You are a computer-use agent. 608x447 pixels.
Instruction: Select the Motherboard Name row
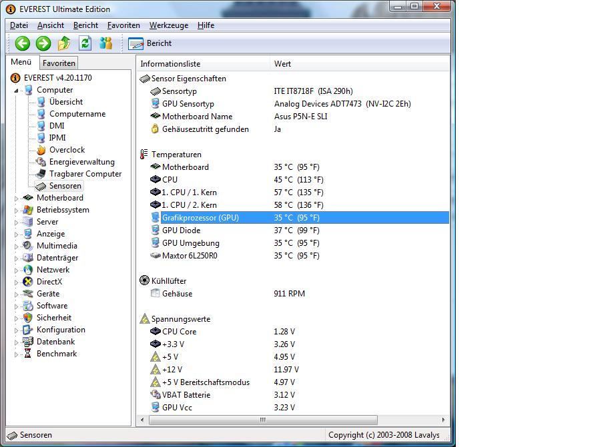tap(300, 117)
